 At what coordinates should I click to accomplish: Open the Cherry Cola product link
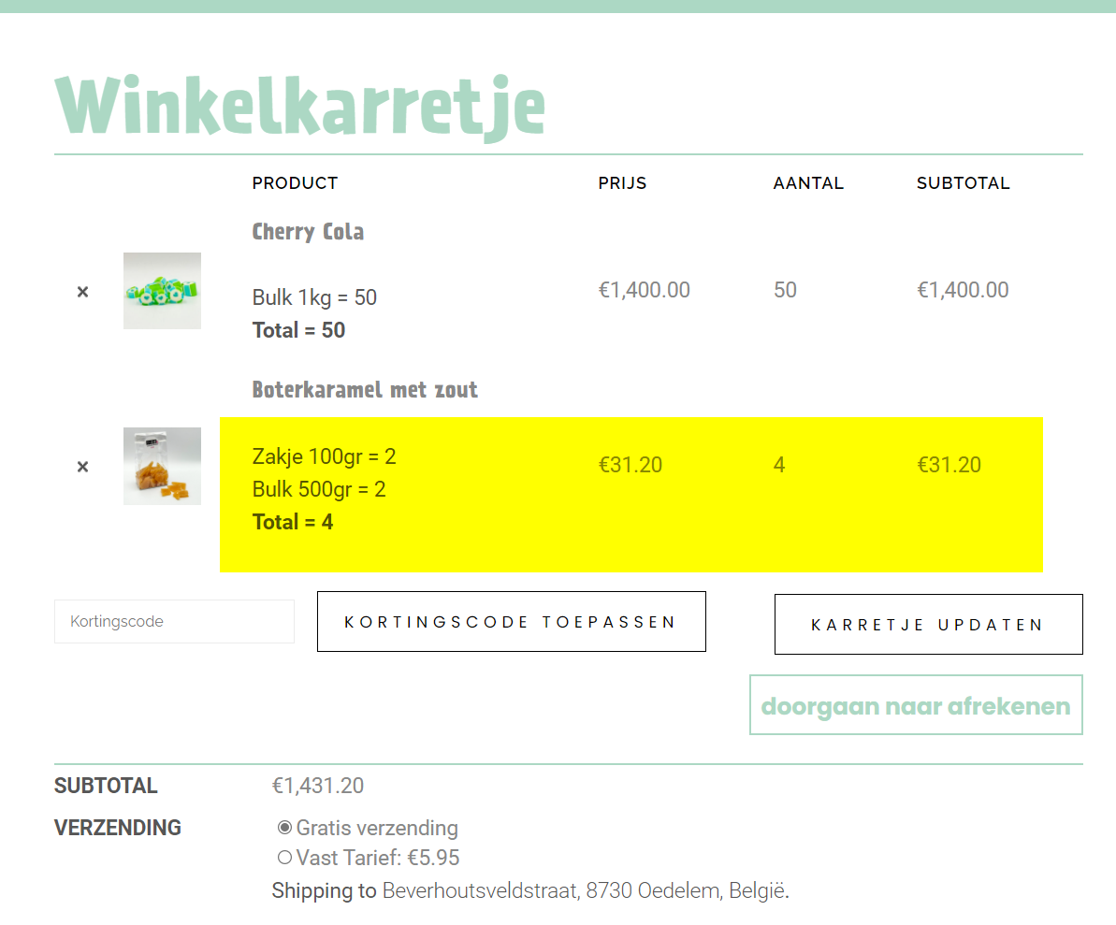click(308, 232)
